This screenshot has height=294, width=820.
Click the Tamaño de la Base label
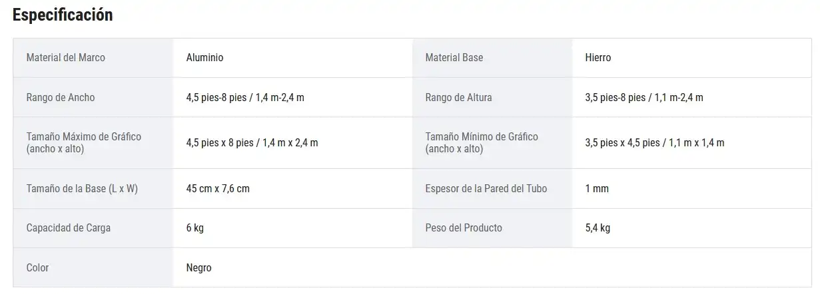click(x=82, y=189)
